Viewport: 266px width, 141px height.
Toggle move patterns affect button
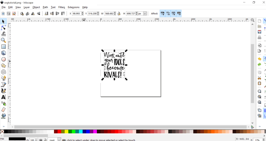point(179,14)
